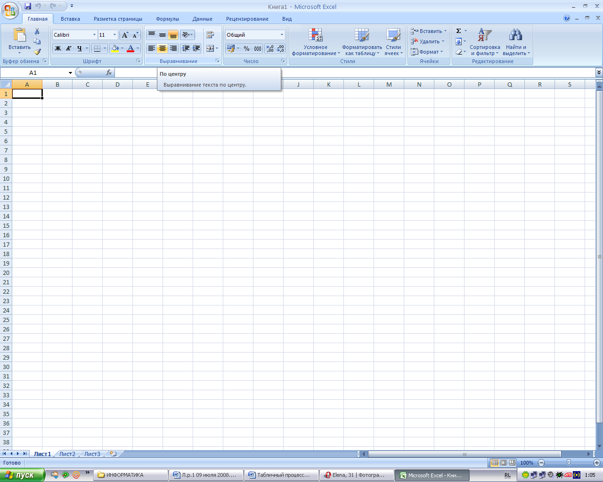
Task: Switch to Разметка страницы tab
Action: 118,19
